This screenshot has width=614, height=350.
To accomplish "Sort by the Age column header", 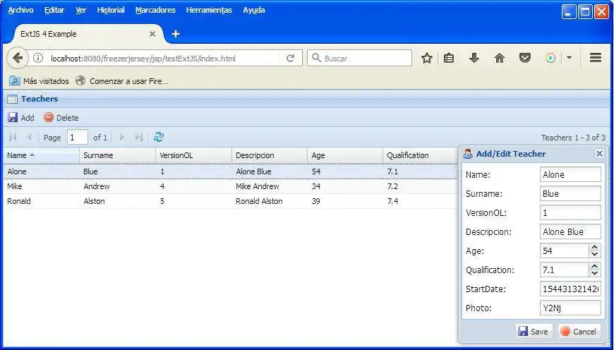I will coord(345,155).
